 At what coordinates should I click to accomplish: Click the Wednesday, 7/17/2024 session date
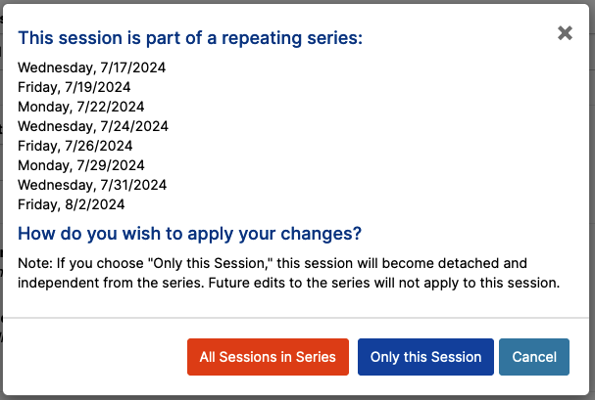[91, 67]
